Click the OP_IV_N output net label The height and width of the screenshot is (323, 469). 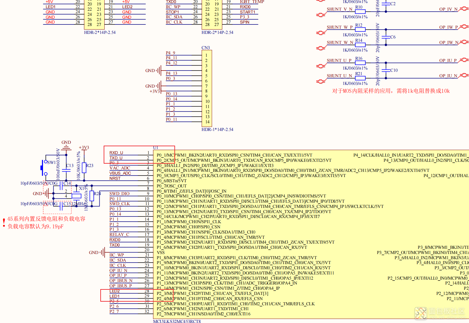click(x=448, y=9)
